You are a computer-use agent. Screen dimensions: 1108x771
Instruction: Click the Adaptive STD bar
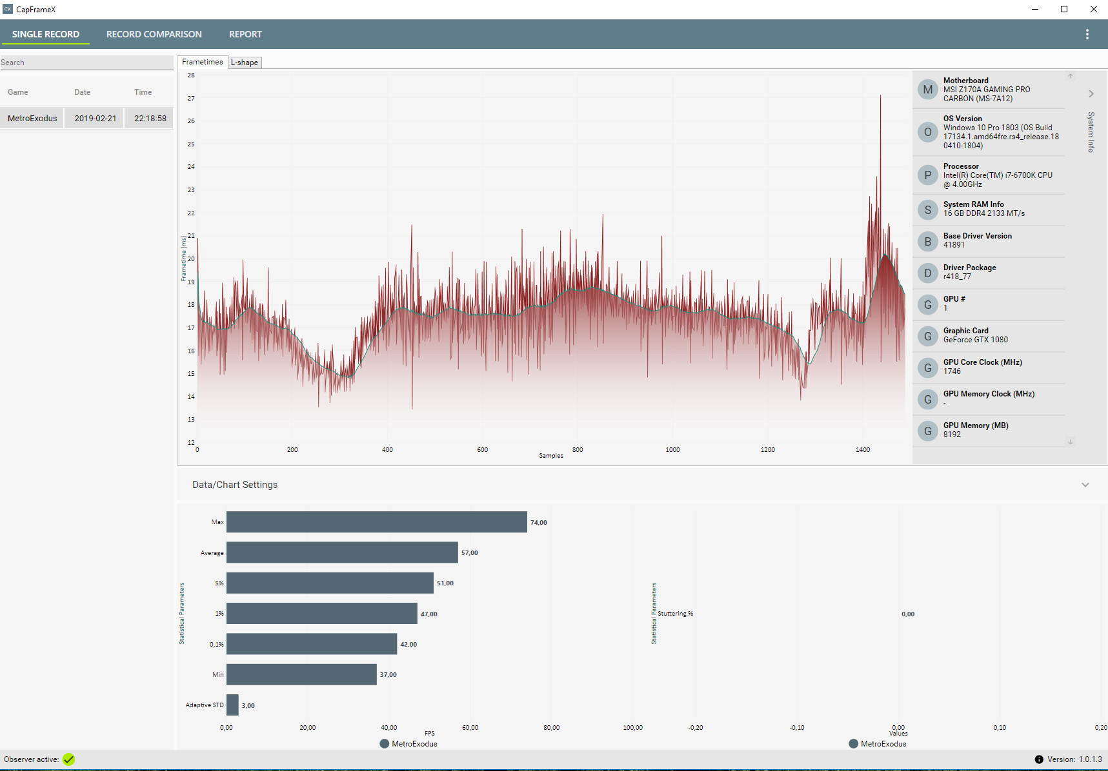[x=232, y=705]
